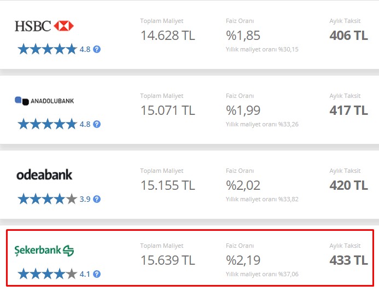The width and height of the screenshot is (379, 291).
Task: Click Şekerbank's star rating row
Action: click(48, 274)
